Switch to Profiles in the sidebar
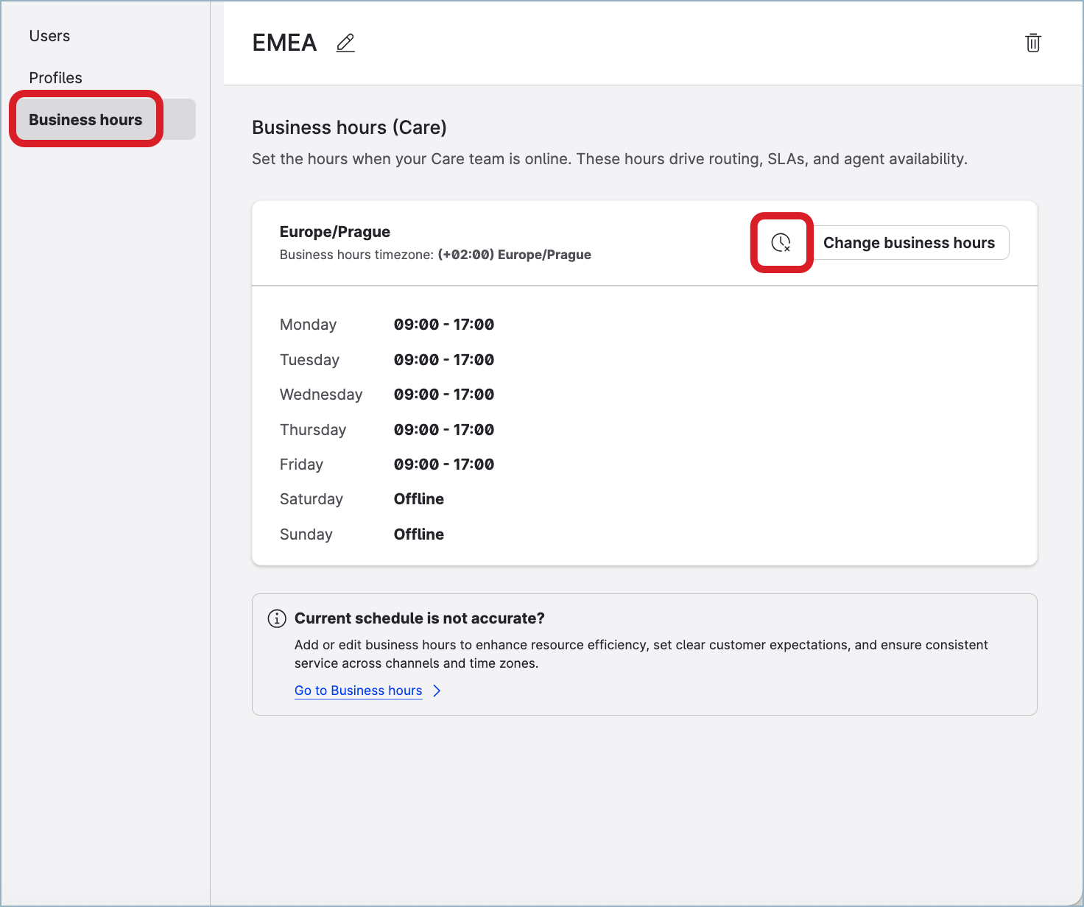The width and height of the screenshot is (1084, 907). (x=55, y=78)
